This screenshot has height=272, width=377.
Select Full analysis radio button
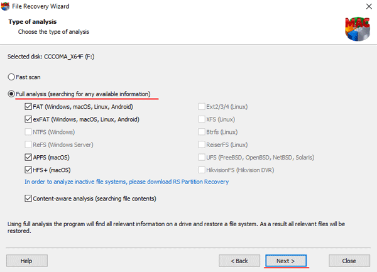pos(11,94)
